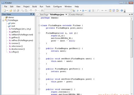134x95 pixels.
Task: Open the Run File dropdown arrow
Action: coord(86,11)
